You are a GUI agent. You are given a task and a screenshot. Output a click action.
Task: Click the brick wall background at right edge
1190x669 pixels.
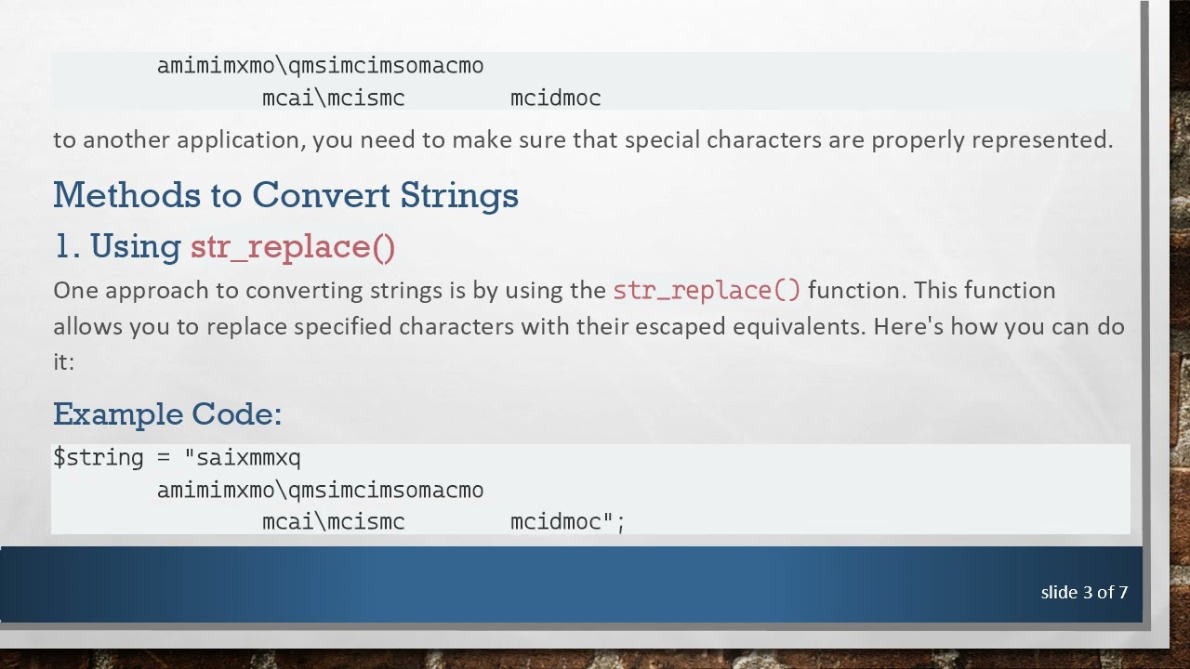click(1179, 279)
